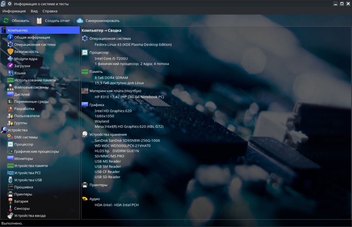
Task: Click the green Refresh (Обновить) icon
Action: 6,21
